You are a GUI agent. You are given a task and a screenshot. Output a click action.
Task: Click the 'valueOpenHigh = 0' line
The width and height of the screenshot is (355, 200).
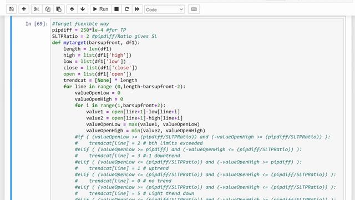(99, 99)
